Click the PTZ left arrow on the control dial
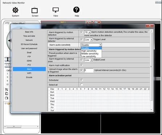This screenshot has height=135, width=162. point(9,41)
